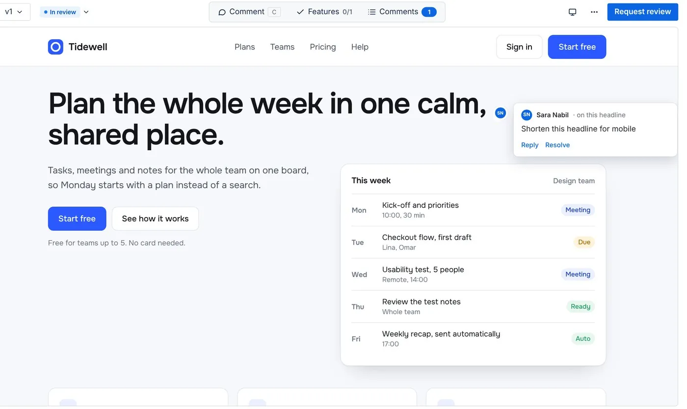
Task: Click the 'Shorten this headline for mobile' comment text
Action: tap(579, 129)
